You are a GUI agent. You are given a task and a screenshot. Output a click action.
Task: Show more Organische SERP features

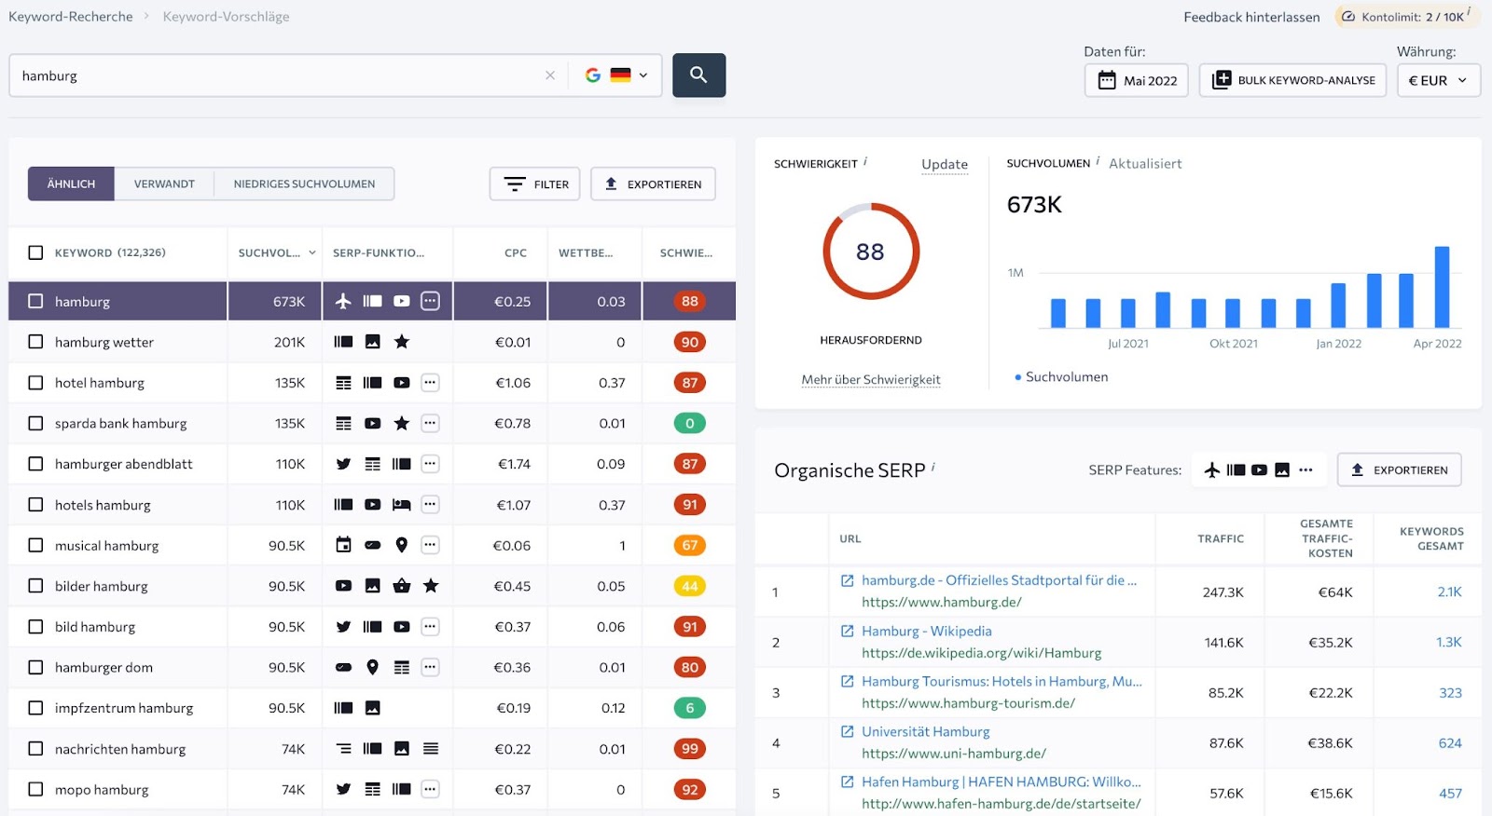(x=1305, y=469)
